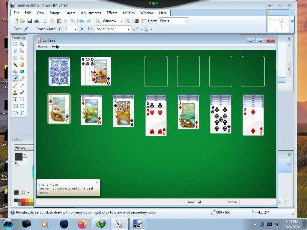
Task: Click the Zoom In magnifier icon
Action: click(128, 21)
